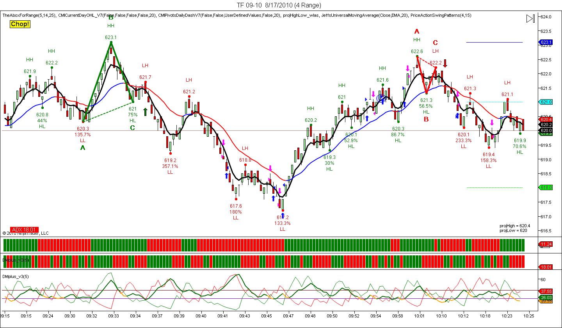Click the 619.9 70.6% HL swing label
Screen dimensions: 562x328
pyautogui.click(x=520, y=146)
